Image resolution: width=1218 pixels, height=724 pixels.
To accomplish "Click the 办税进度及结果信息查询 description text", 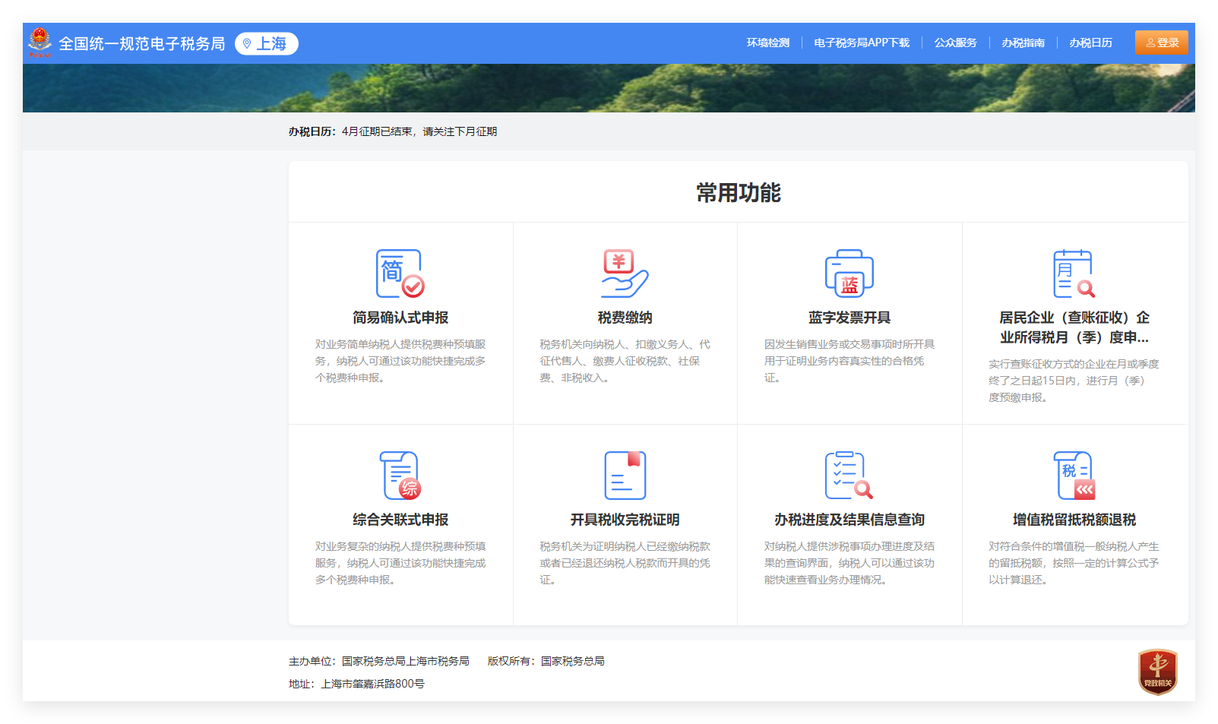I will tap(849, 563).
